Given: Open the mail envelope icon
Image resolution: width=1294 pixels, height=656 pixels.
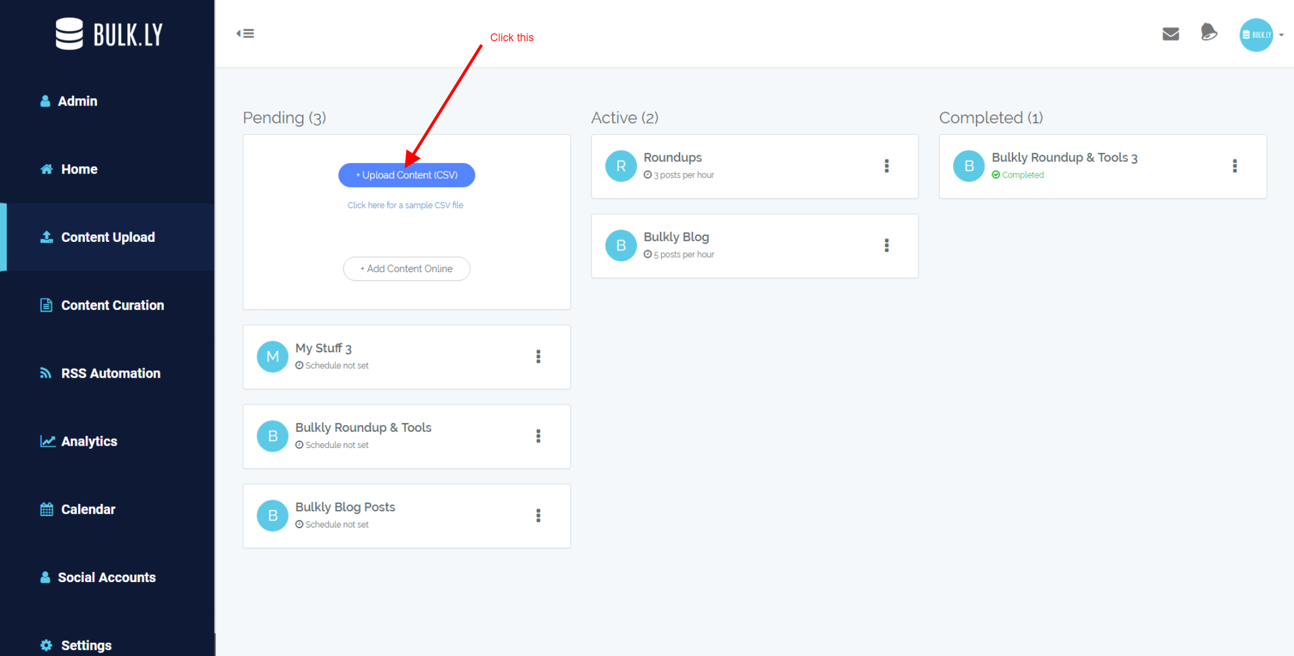Looking at the screenshot, I should (x=1170, y=34).
